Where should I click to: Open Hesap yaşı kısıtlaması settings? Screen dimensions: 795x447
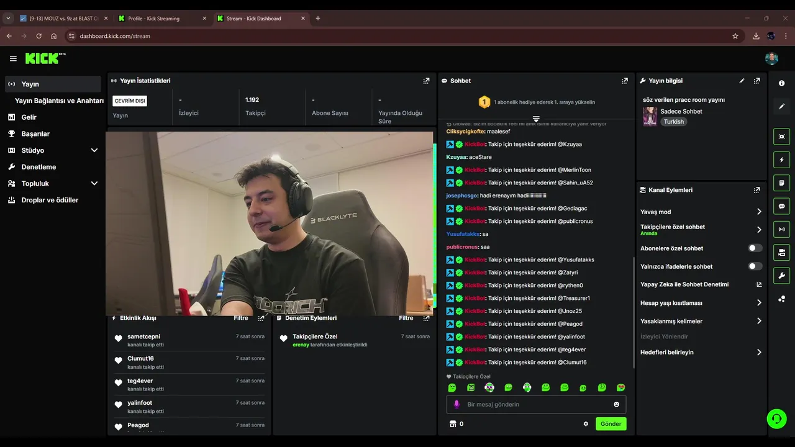coord(701,303)
